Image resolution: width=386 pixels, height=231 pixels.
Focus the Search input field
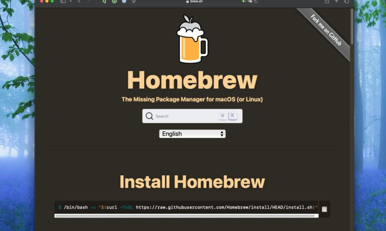coord(185,116)
